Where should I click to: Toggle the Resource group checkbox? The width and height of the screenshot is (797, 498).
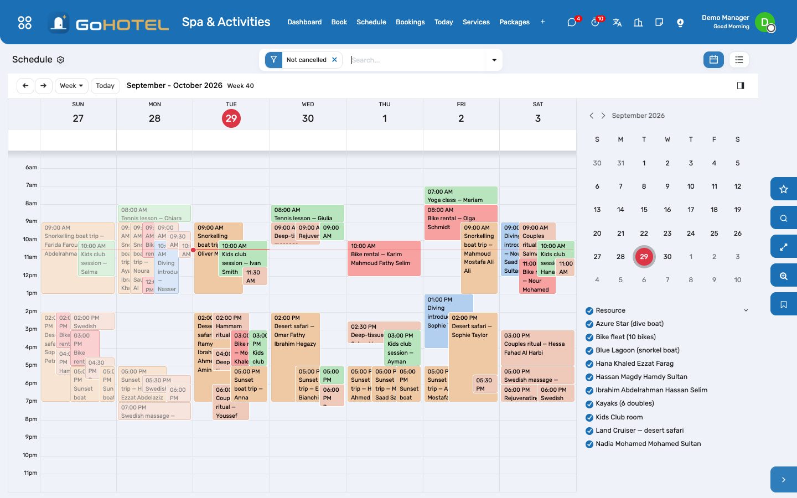pos(589,310)
